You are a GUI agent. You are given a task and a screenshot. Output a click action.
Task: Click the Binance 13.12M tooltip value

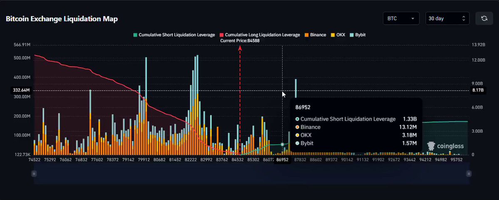[x=408, y=127]
